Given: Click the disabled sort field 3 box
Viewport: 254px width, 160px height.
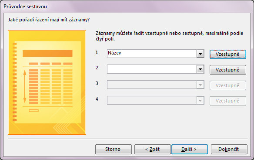Looking at the screenshot, I should click(x=152, y=85).
